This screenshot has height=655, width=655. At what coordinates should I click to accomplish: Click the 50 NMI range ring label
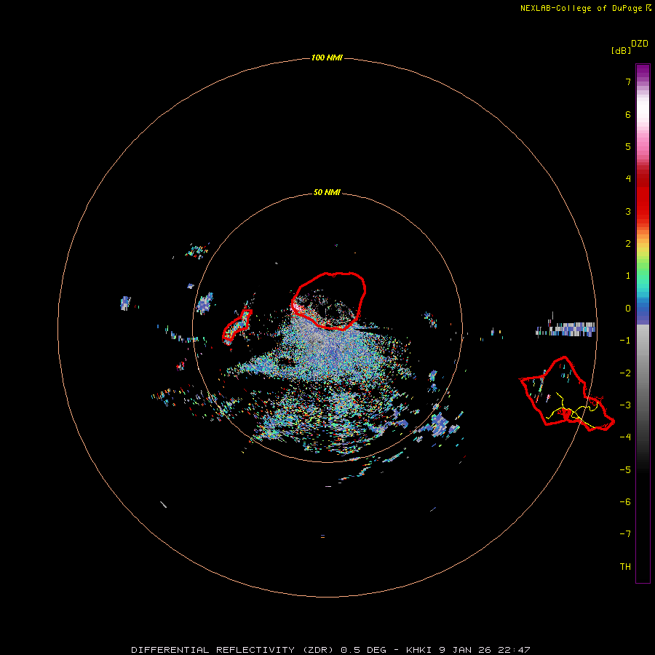[x=327, y=192]
